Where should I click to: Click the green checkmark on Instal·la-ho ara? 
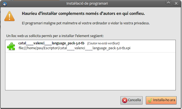[150, 100]
